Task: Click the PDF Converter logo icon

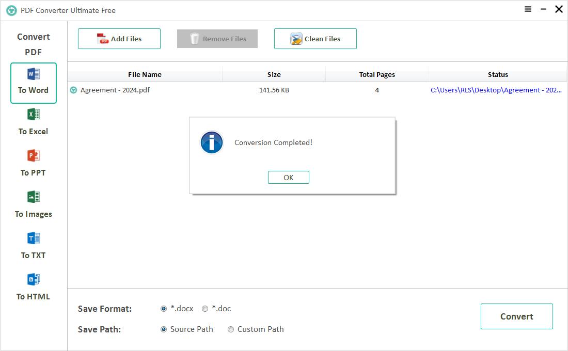Action: tap(11, 10)
